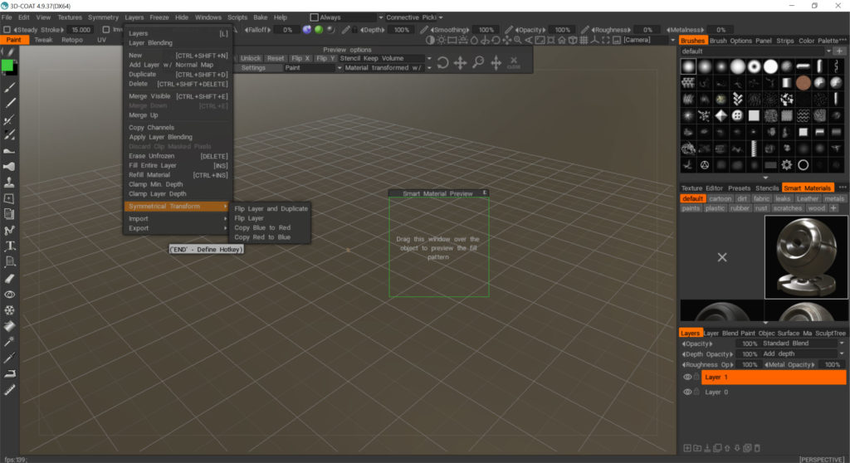Switch to the Retopo room tab
The image size is (850, 463).
click(71, 40)
